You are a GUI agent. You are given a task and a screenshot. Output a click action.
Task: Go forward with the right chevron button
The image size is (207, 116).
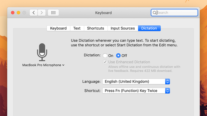[x=42, y=13]
